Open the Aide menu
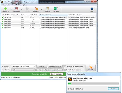The image size is (122, 93). click(24, 5)
